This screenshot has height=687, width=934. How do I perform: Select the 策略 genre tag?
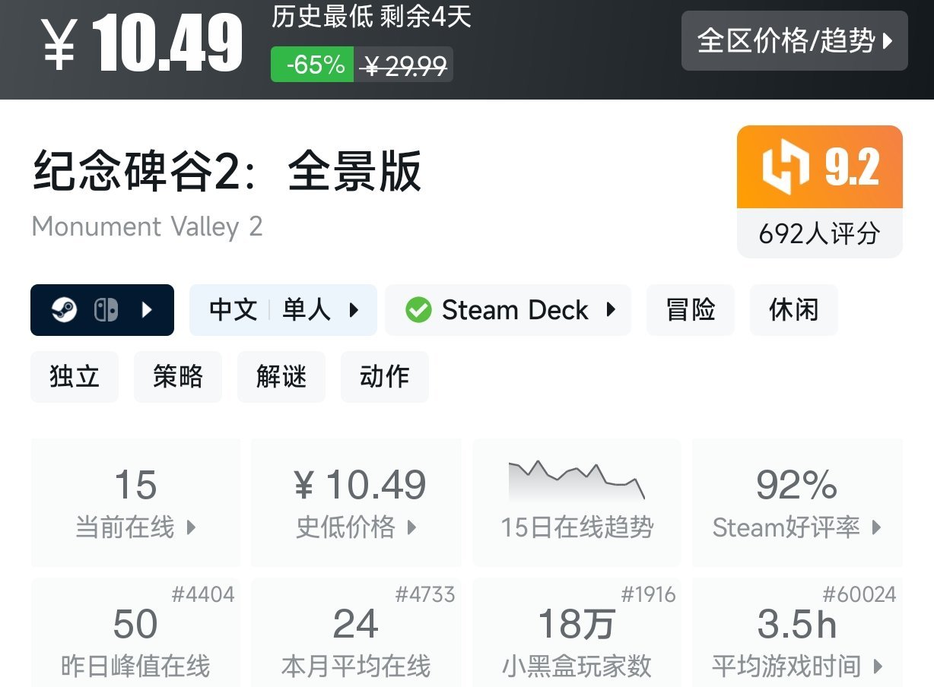(178, 377)
